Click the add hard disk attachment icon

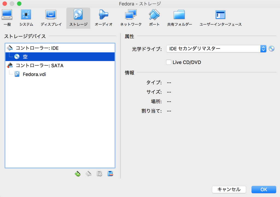click(x=99, y=173)
